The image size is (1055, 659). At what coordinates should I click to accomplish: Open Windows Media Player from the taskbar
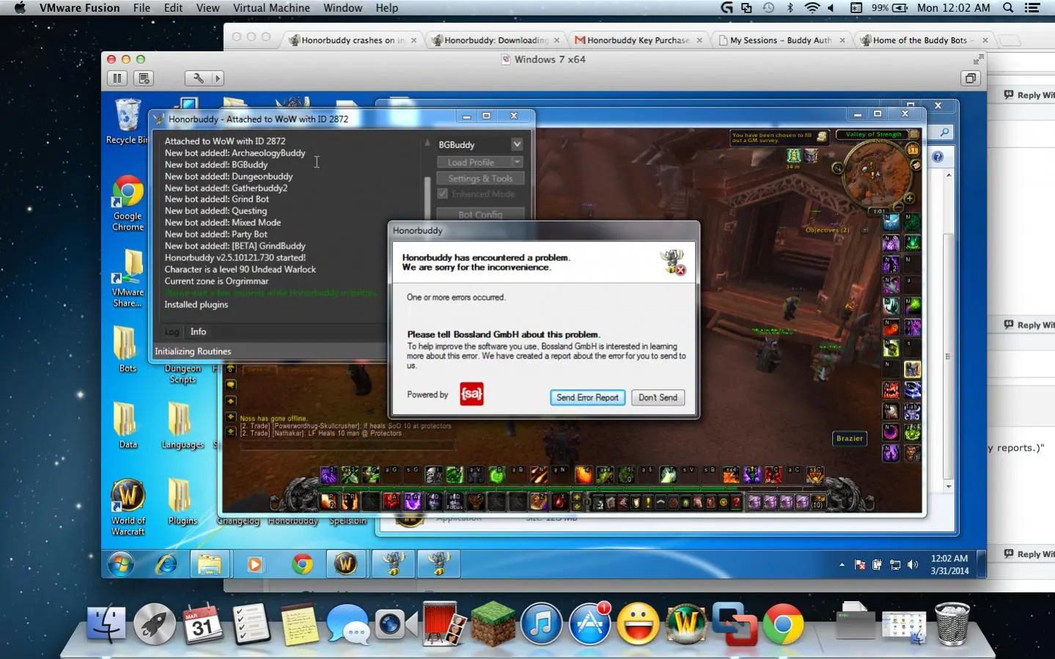[x=254, y=564]
